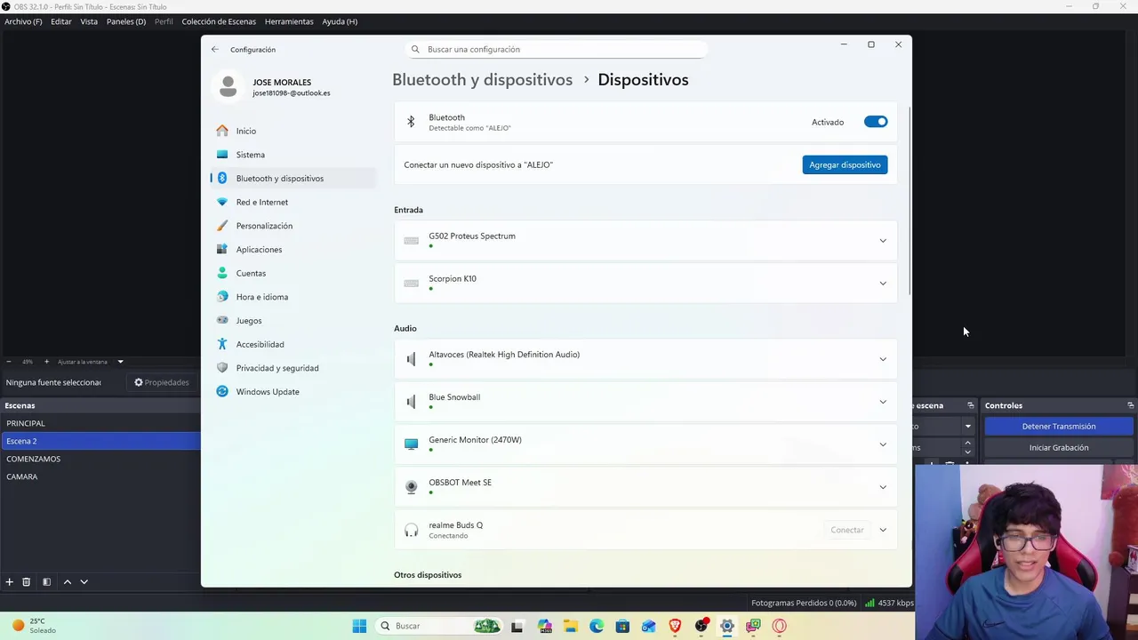The image size is (1138, 640).
Task: Click Conectar for realme Buds Q
Action: click(846, 530)
